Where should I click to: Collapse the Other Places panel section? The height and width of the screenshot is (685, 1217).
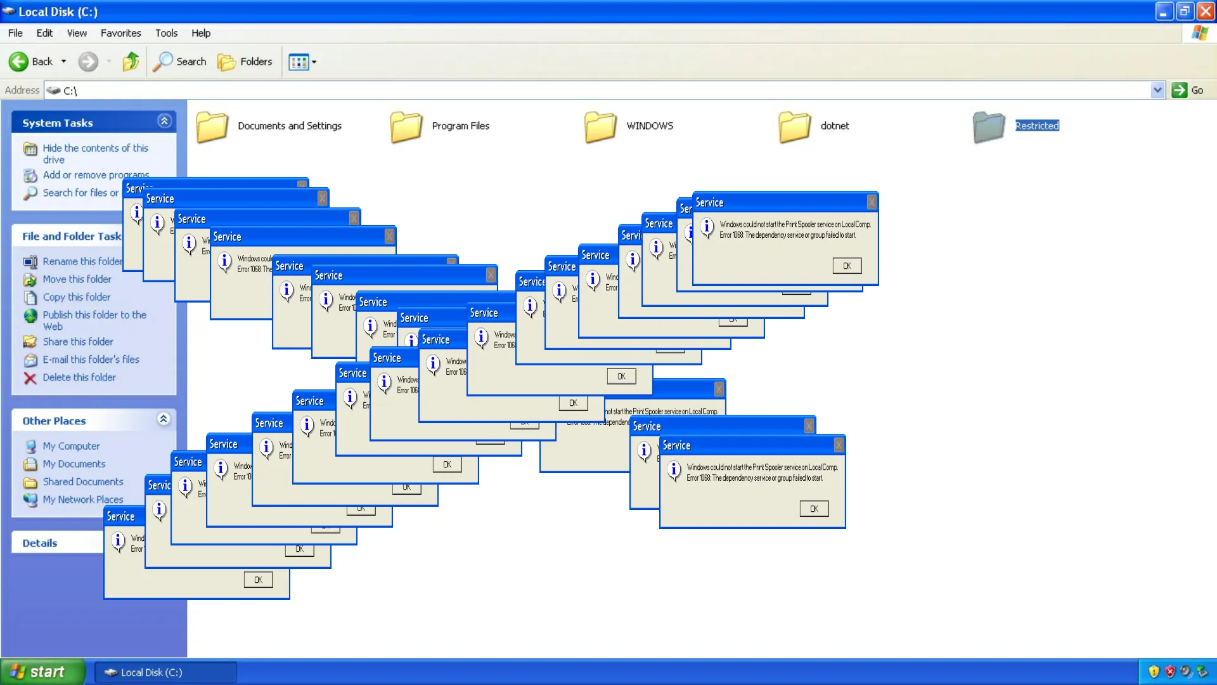[x=164, y=419]
